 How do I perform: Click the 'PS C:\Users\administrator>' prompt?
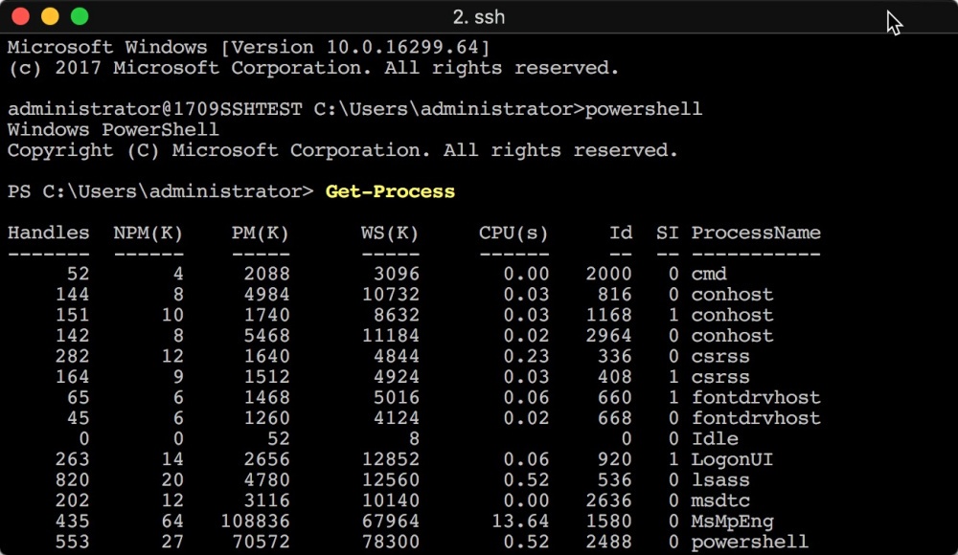pos(160,191)
